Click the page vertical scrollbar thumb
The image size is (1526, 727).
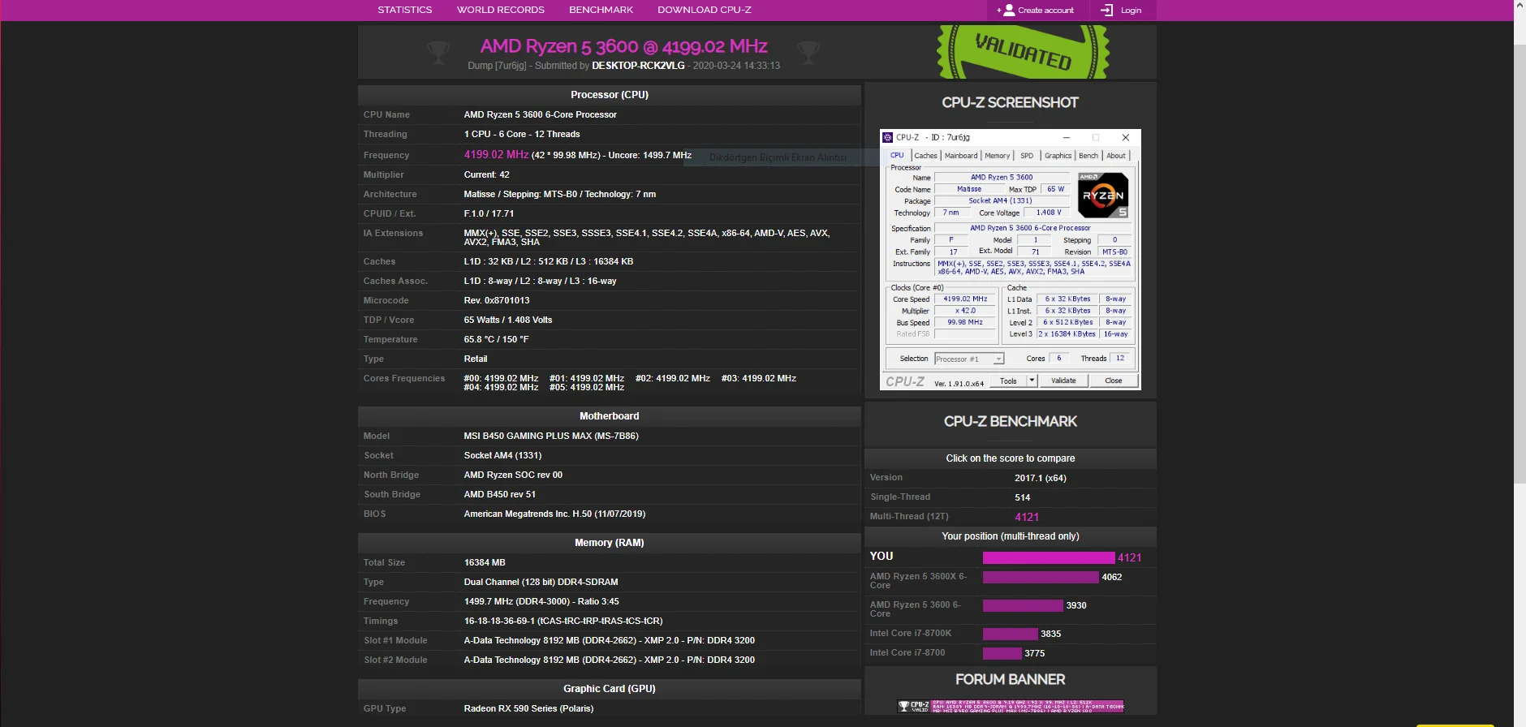pyautogui.click(x=1520, y=264)
